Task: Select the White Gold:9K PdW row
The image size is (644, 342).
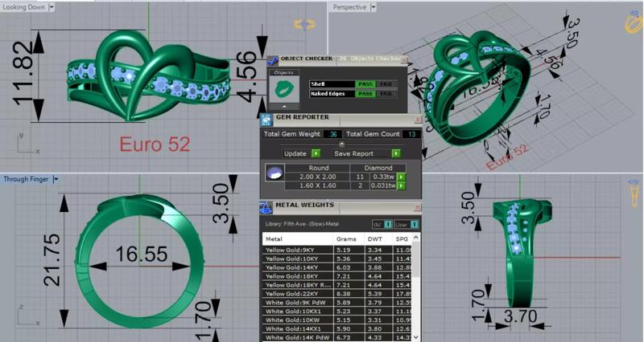Action: tap(337, 303)
